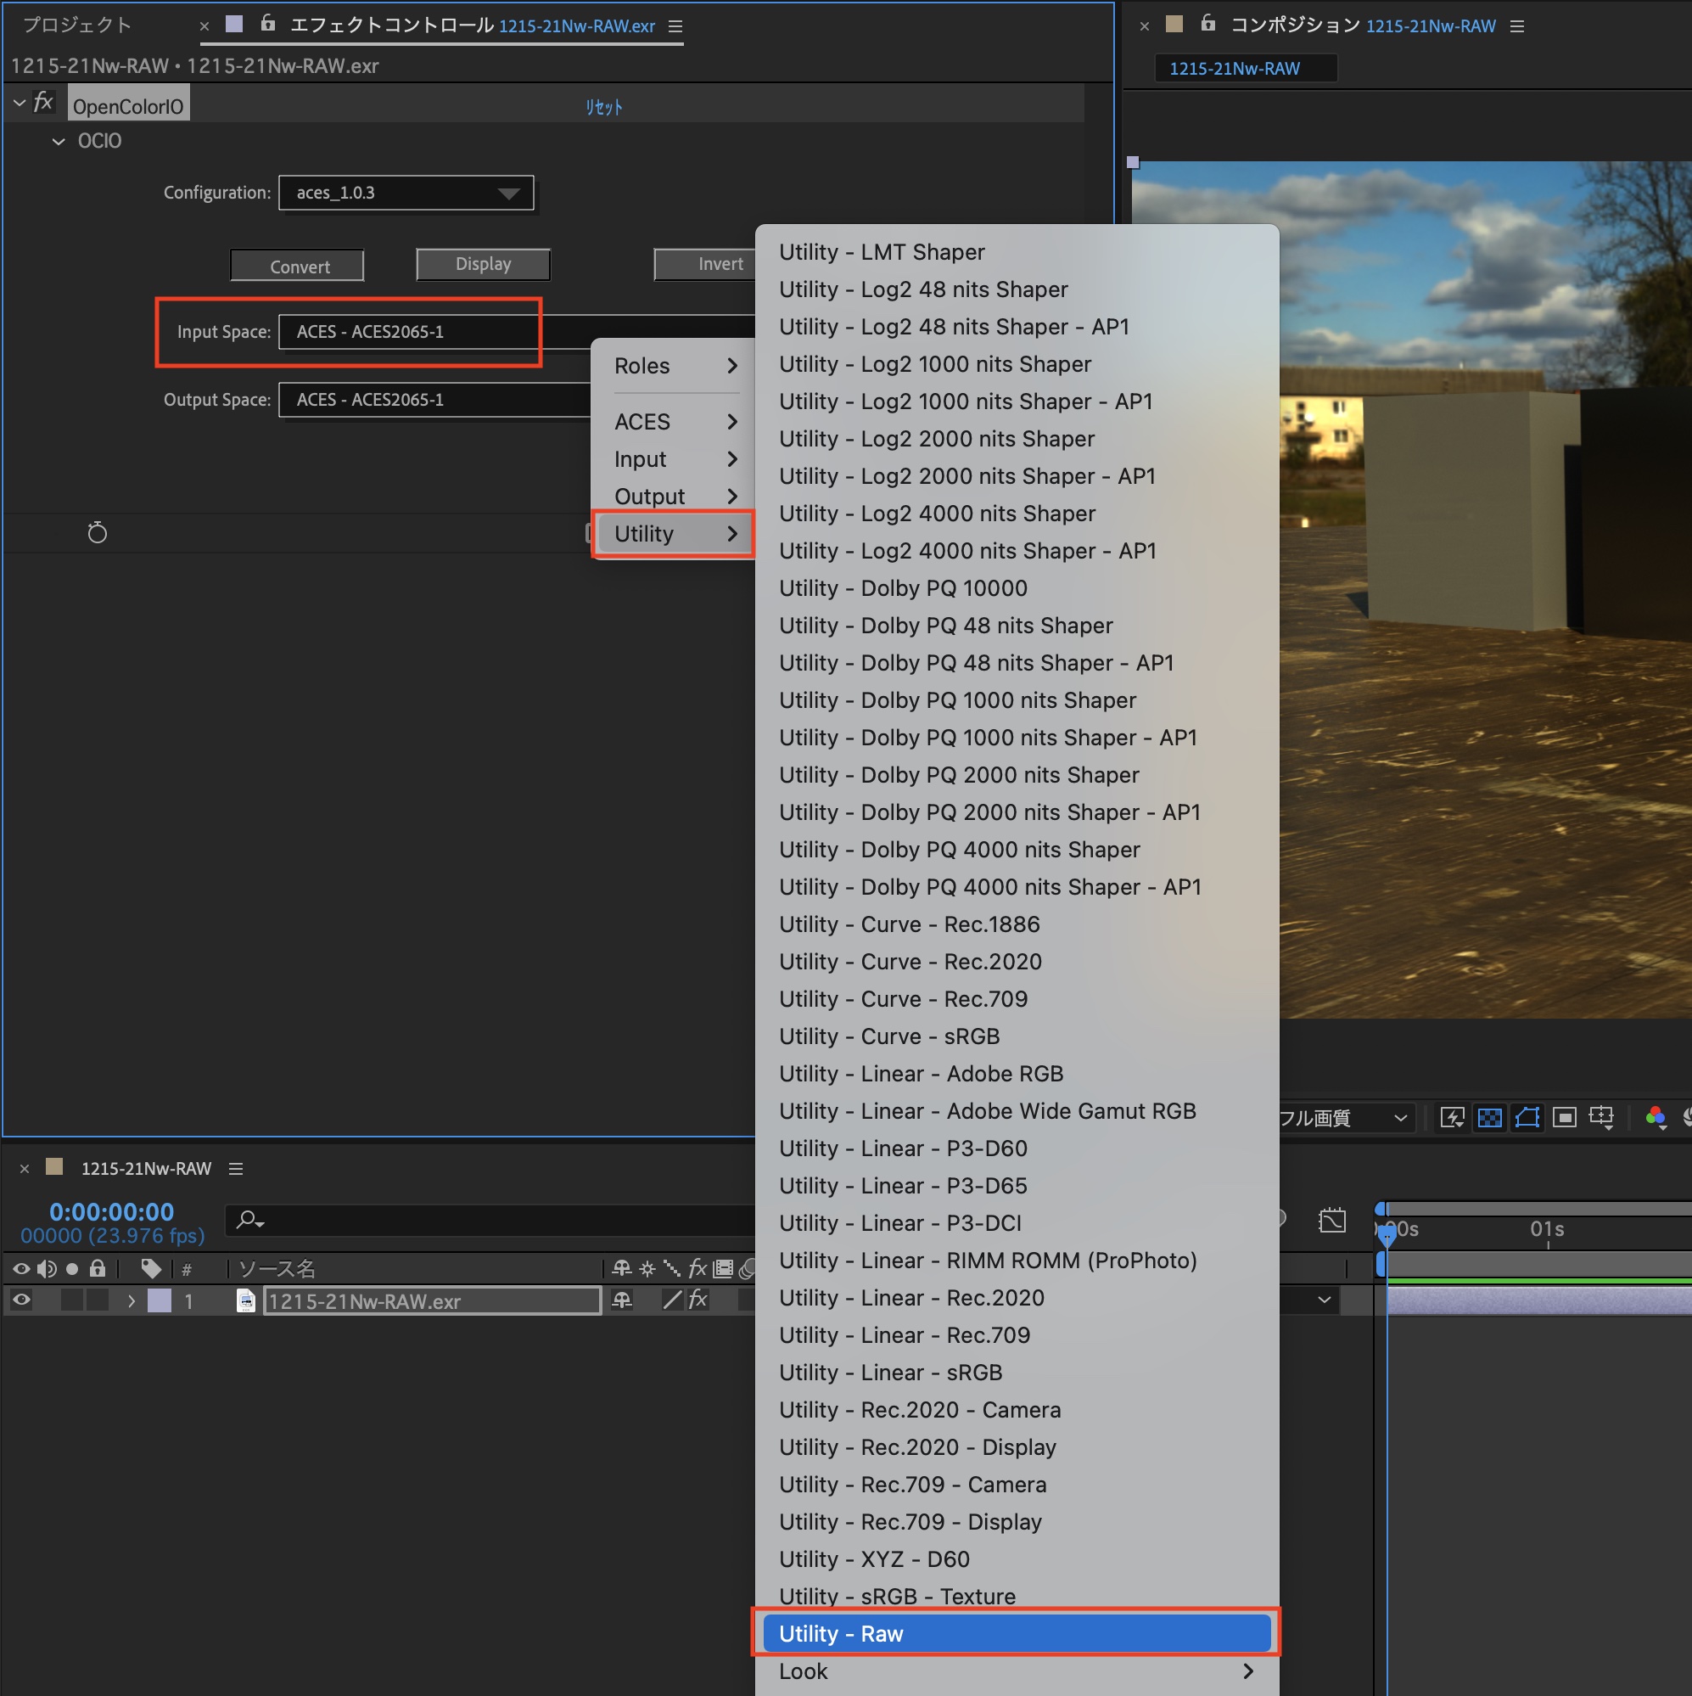Toggle the lock on the Effect Controls panel
The image size is (1692, 1696).
[267, 24]
